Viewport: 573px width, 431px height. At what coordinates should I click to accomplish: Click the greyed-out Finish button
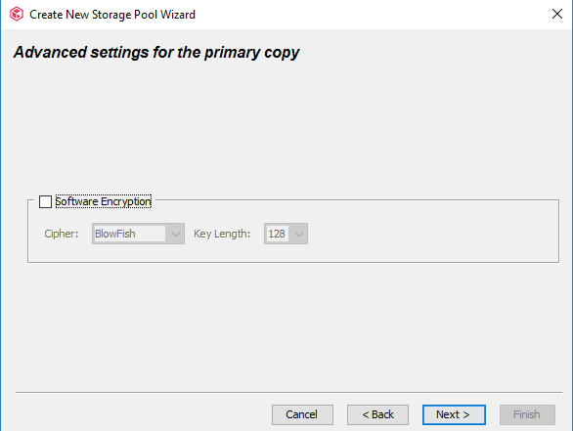tap(527, 414)
